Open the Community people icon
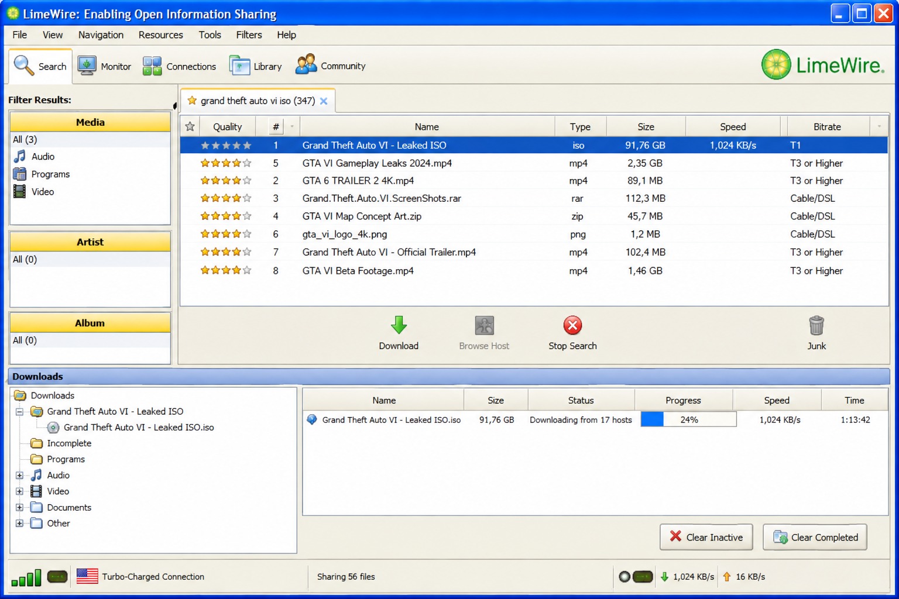899x599 pixels. click(x=306, y=64)
